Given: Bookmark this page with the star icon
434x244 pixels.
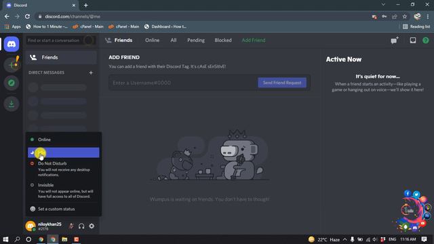Looking at the screenshot, I should [x=405, y=16].
